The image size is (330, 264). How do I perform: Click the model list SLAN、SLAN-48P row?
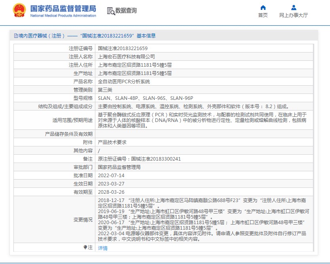point(145,98)
